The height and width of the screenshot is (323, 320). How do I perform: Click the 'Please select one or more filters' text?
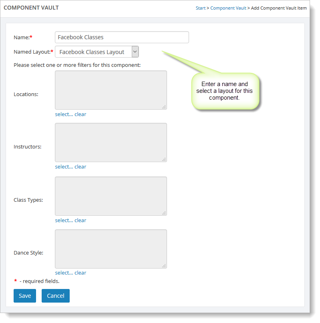(x=77, y=65)
